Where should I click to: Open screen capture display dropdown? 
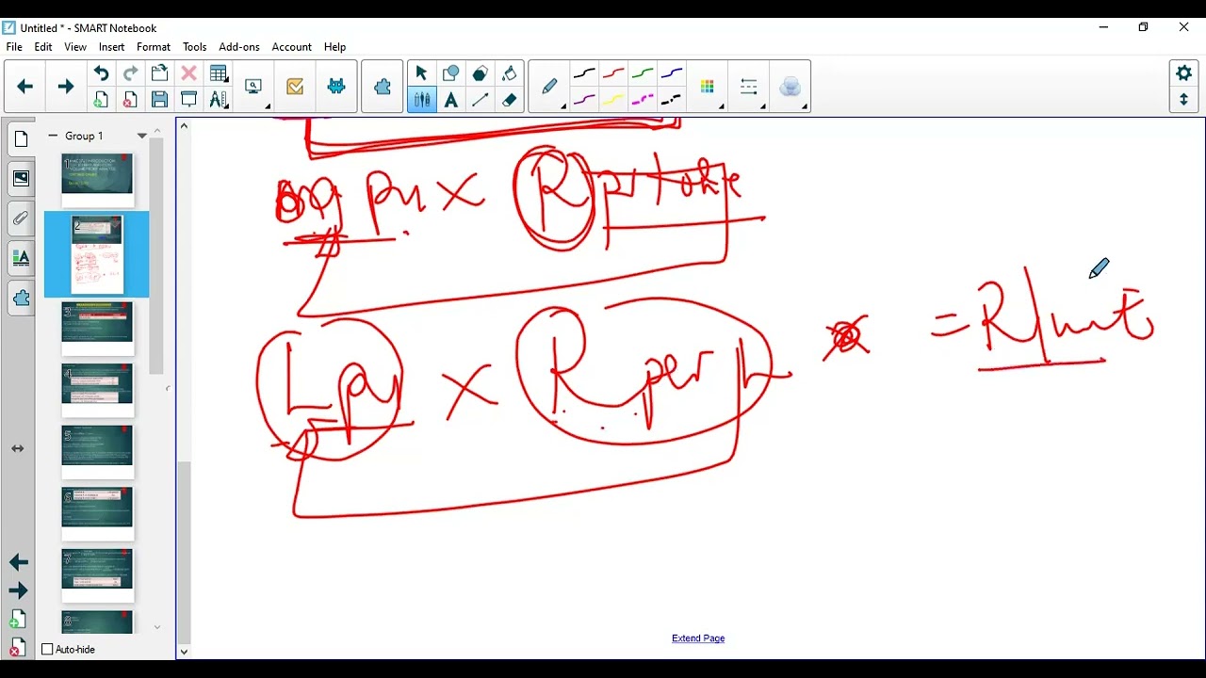254,87
